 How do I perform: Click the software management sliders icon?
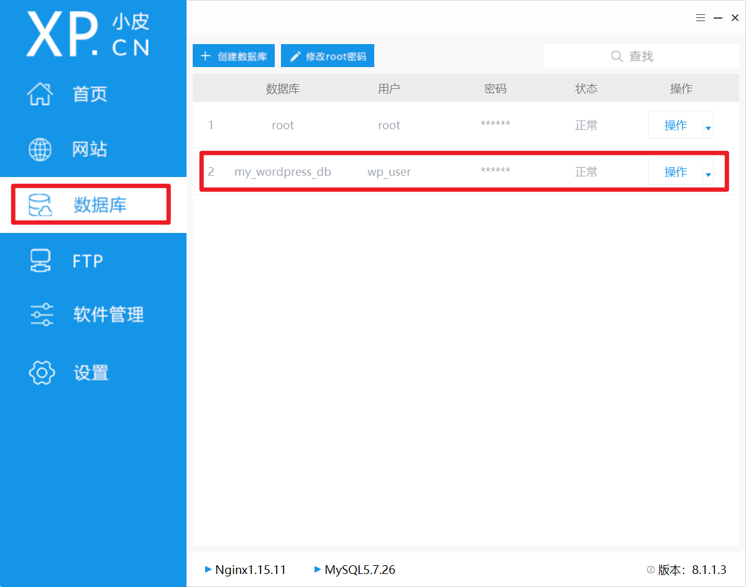point(42,315)
